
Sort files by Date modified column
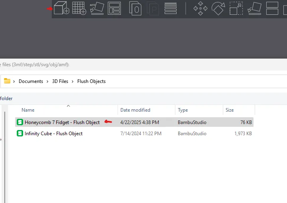(x=135, y=110)
